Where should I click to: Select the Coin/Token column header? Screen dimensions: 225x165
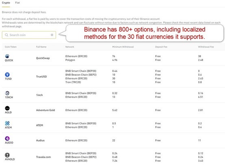coord(11,47)
